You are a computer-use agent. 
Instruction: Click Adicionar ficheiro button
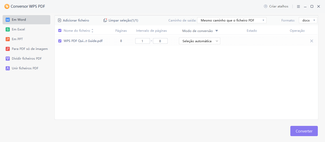click(x=73, y=20)
